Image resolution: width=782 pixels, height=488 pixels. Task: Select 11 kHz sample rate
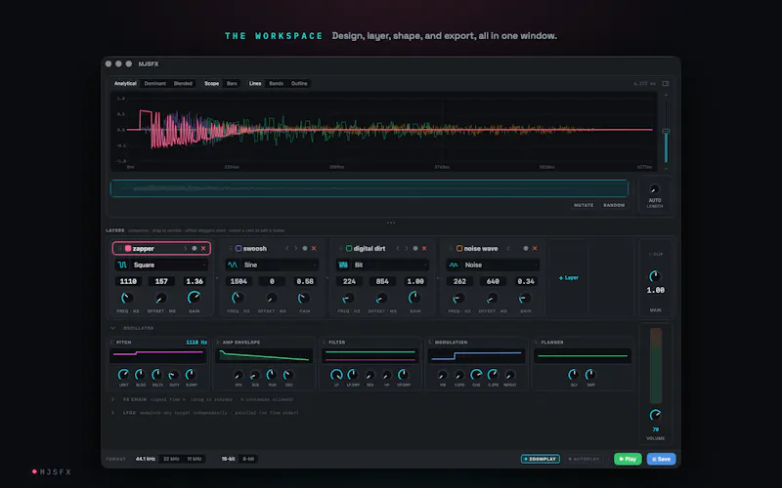pos(195,459)
